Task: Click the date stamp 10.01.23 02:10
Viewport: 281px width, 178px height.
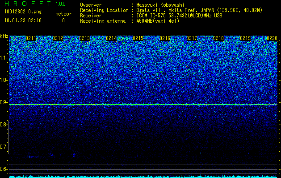Action: (x=23, y=20)
